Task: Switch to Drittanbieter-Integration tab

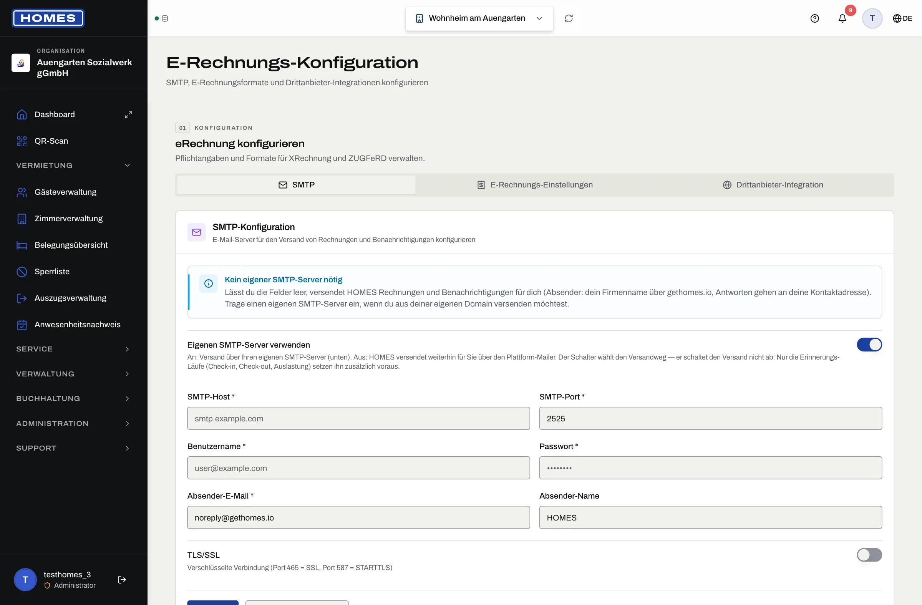Action: tap(773, 185)
